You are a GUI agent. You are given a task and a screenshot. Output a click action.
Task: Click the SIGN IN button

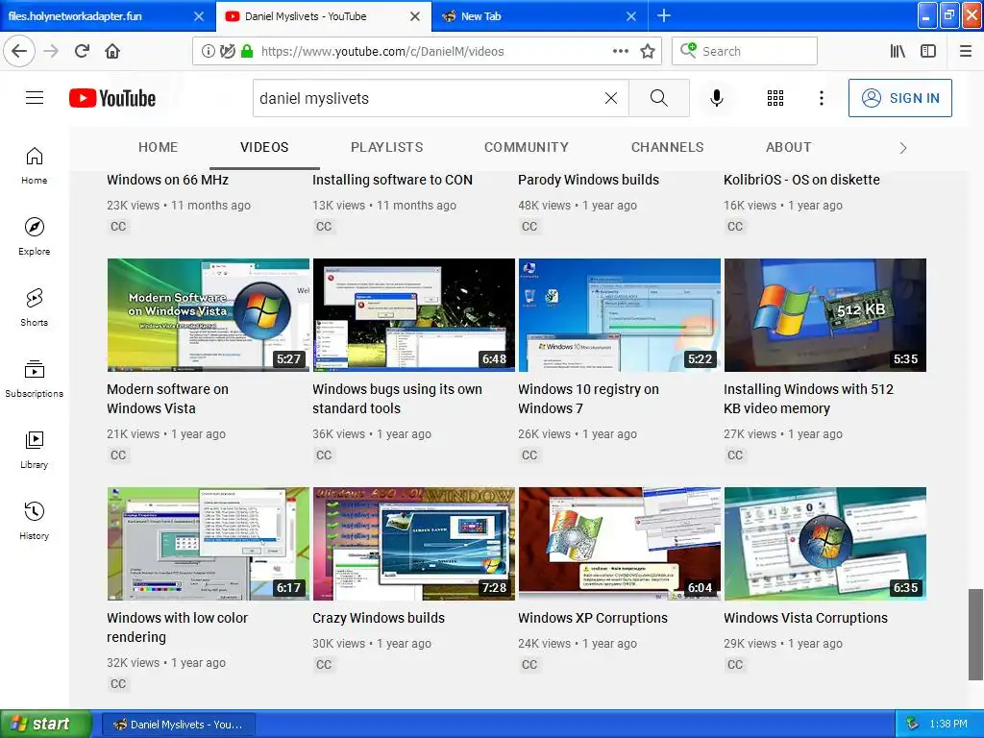coord(899,98)
